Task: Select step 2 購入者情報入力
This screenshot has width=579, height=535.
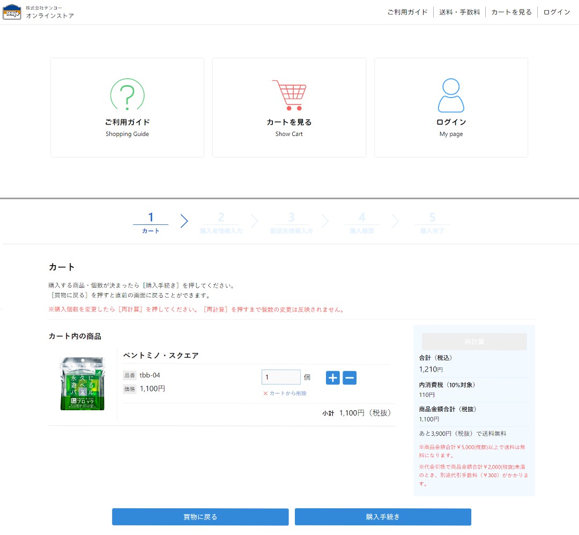Action: pyautogui.click(x=221, y=222)
